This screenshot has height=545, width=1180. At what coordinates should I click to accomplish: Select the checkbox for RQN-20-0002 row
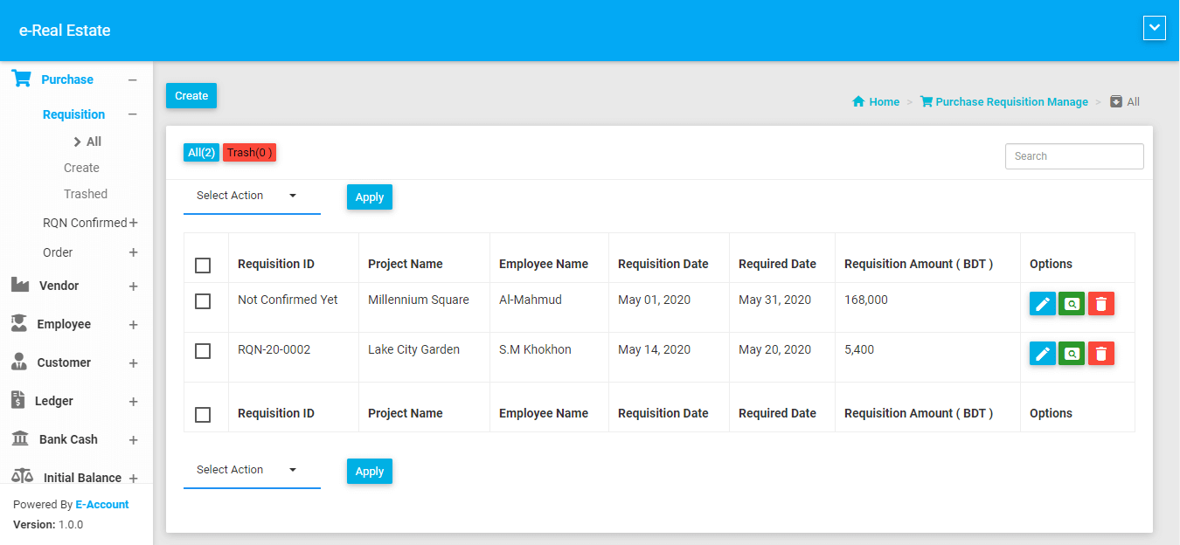click(x=203, y=351)
